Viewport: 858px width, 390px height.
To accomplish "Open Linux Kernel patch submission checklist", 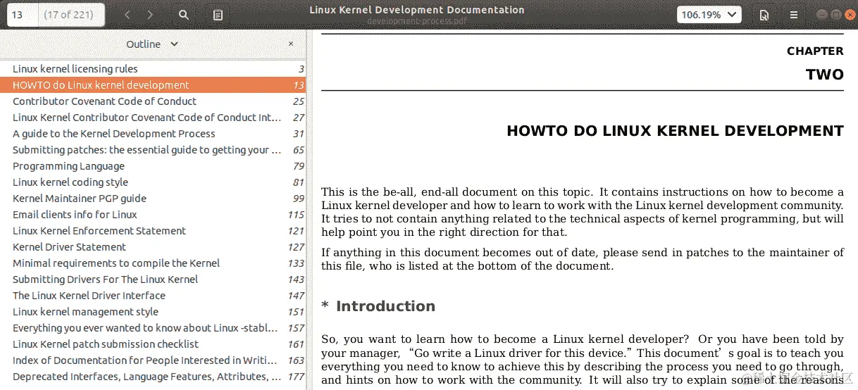I will tap(153, 344).
